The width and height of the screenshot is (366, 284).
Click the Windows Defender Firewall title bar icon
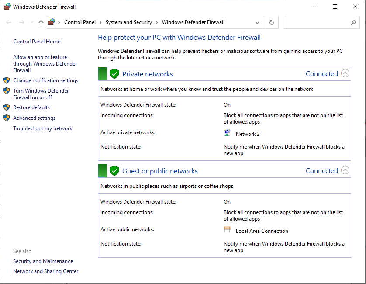(7, 7)
